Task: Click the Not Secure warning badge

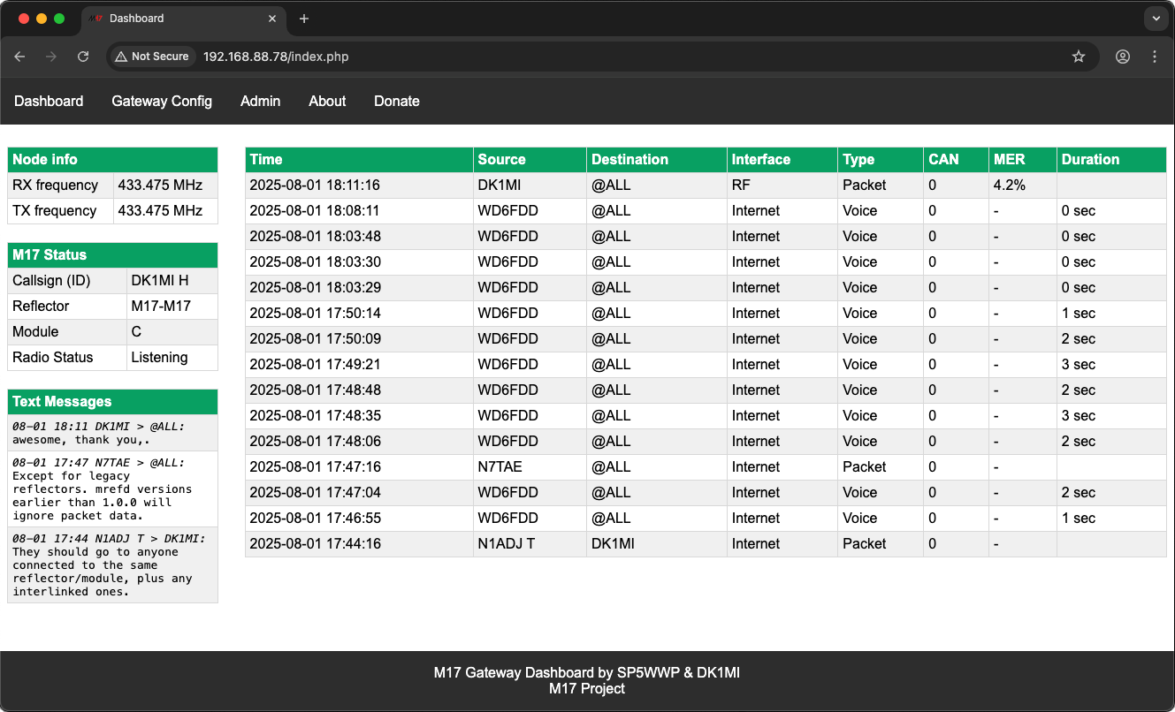Action: pyautogui.click(x=152, y=57)
